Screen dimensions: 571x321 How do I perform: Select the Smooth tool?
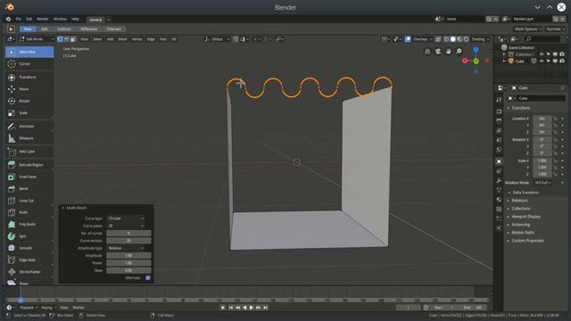tap(29, 248)
